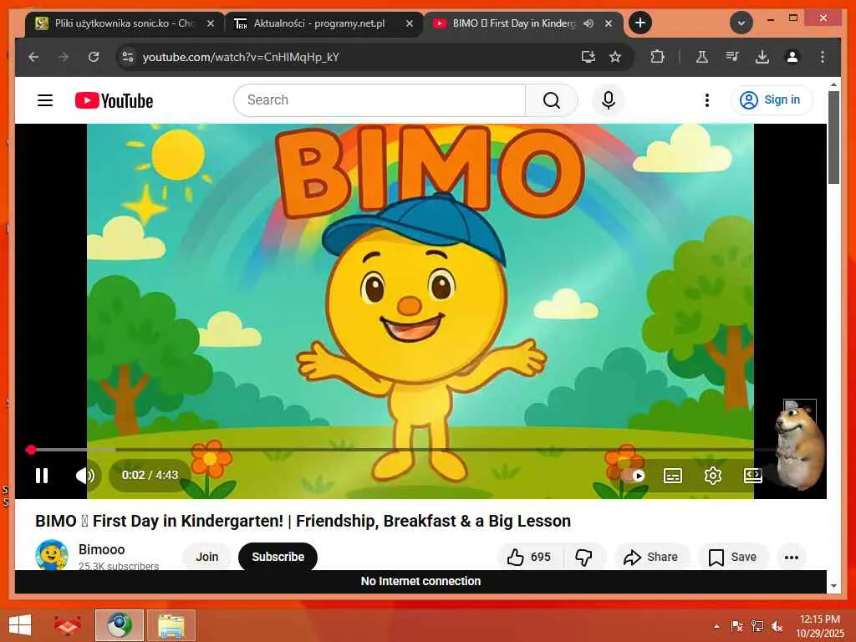Open File Explorer on taskbar
This screenshot has height=642, width=856.
point(171,625)
